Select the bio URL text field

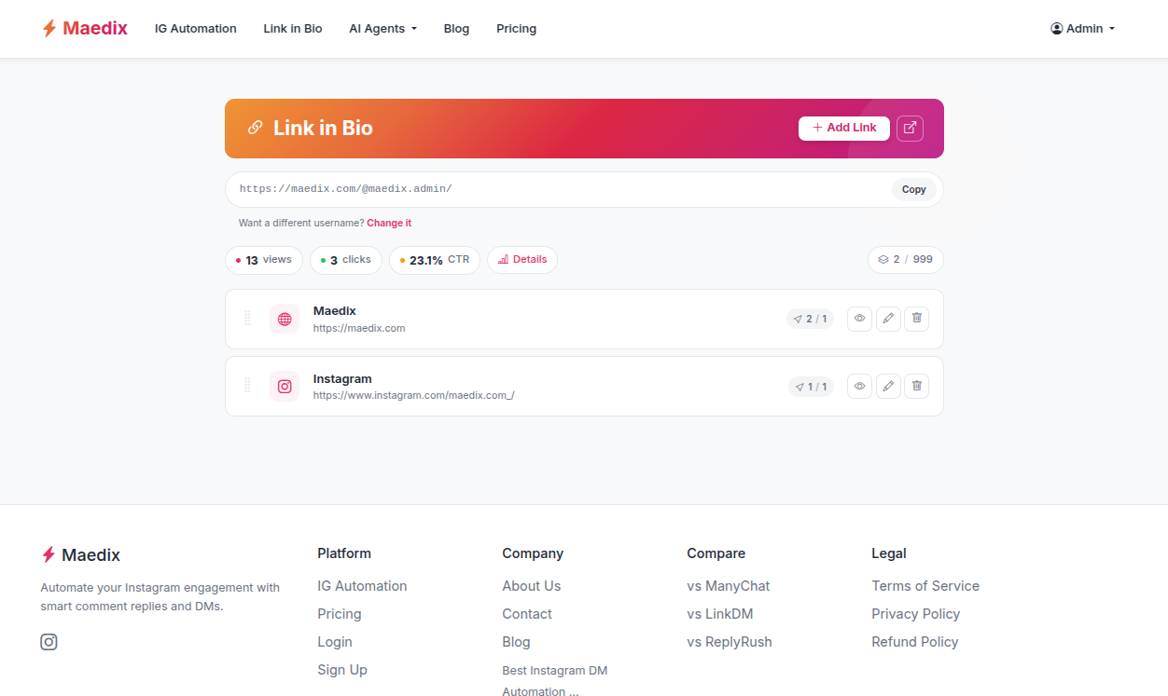[560, 188]
